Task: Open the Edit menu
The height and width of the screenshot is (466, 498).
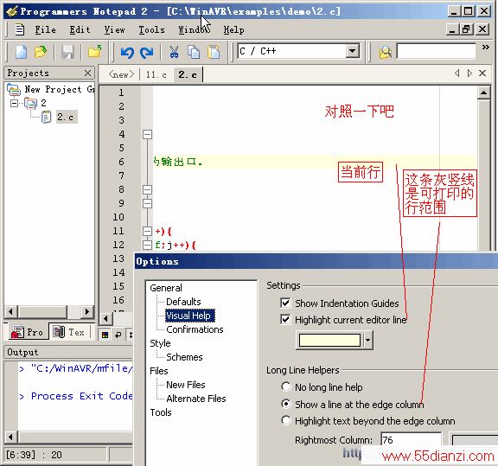Action: 80,30
